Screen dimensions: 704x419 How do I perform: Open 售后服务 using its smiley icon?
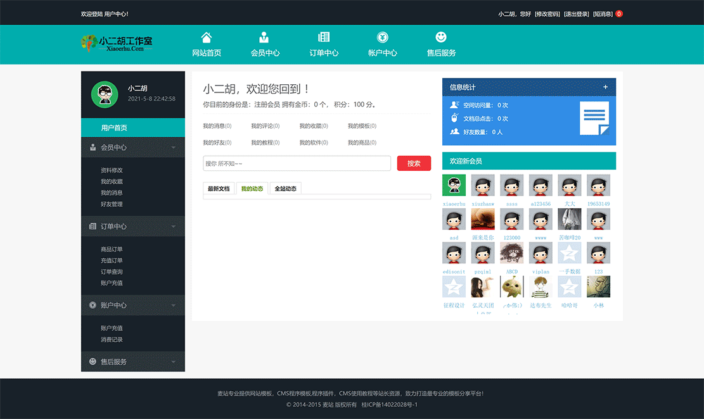[x=440, y=38]
